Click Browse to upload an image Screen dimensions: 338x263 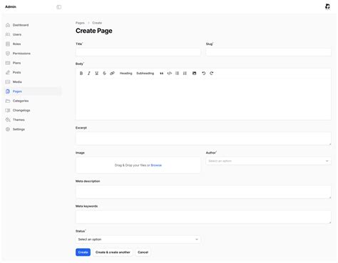(x=156, y=165)
